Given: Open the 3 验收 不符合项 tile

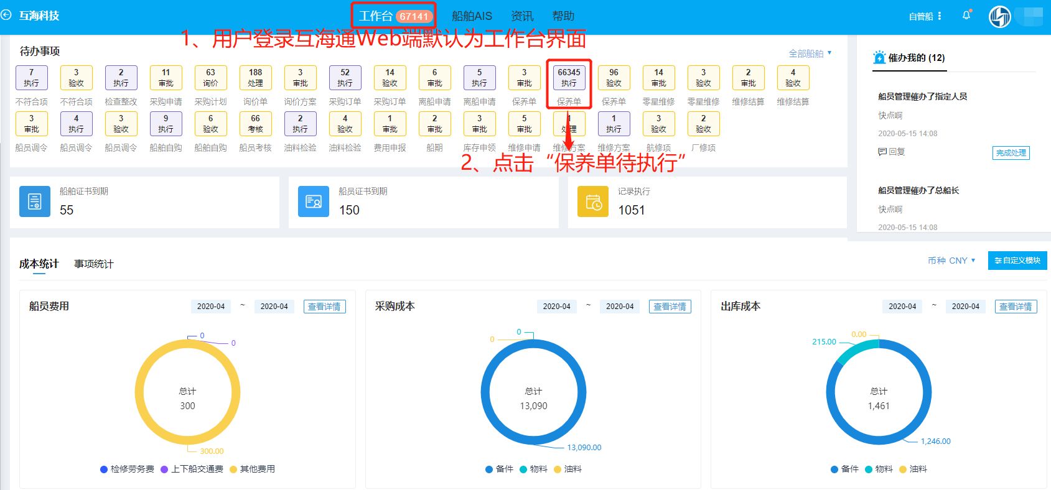Looking at the screenshot, I should pyautogui.click(x=77, y=78).
